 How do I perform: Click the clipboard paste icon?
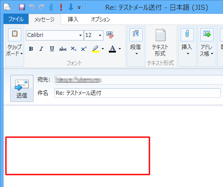[15, 34]
